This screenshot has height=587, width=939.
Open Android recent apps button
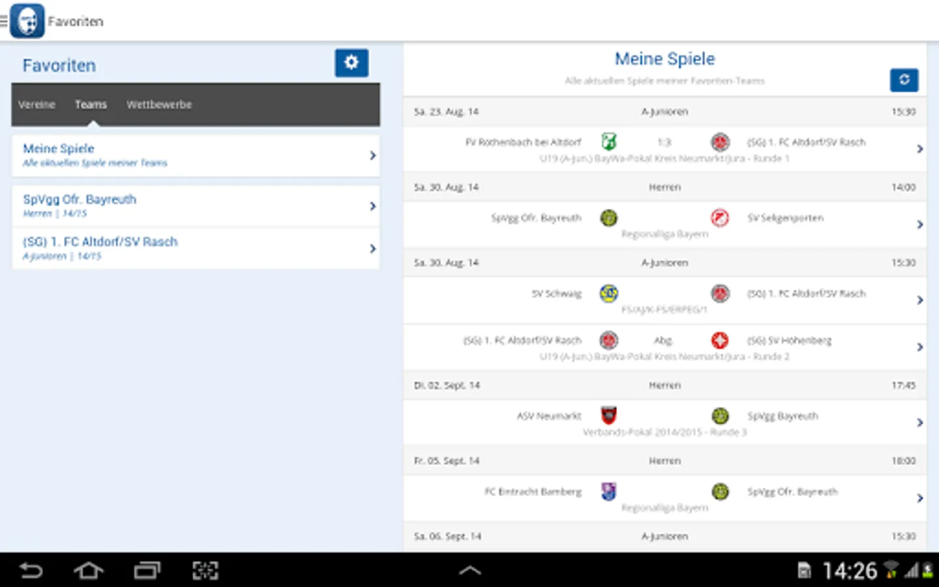point(147,571)
